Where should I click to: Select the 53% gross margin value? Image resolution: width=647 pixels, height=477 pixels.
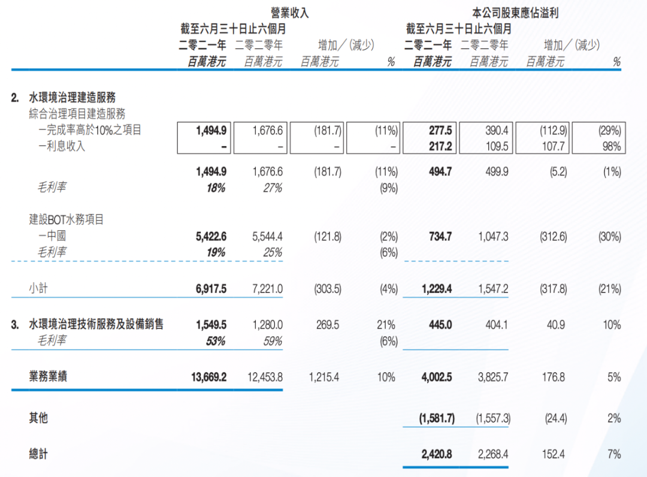216,341
